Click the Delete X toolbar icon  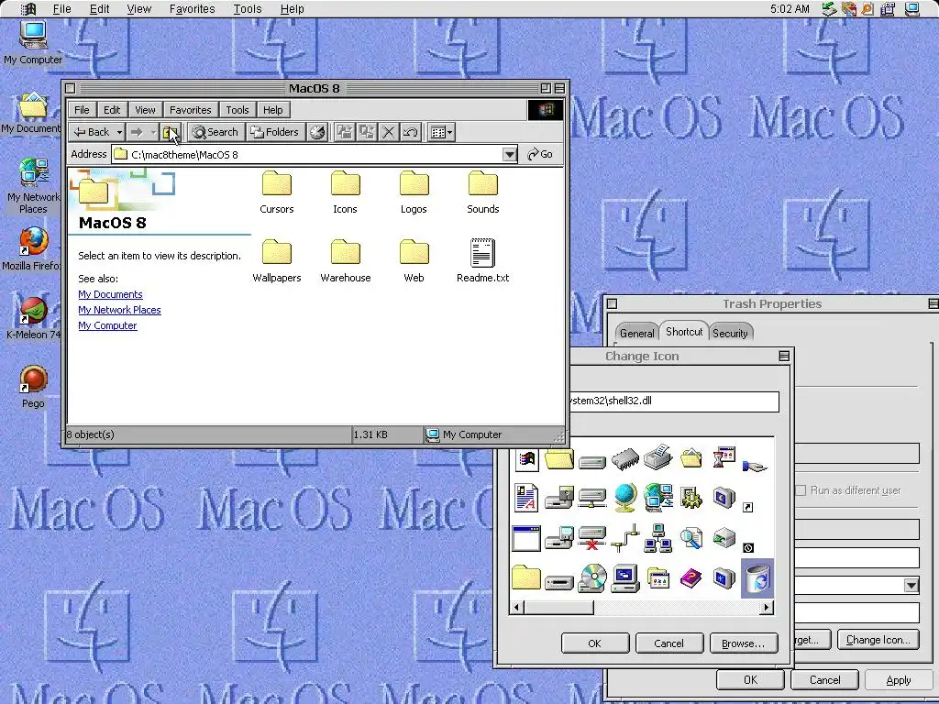[388, 132]
